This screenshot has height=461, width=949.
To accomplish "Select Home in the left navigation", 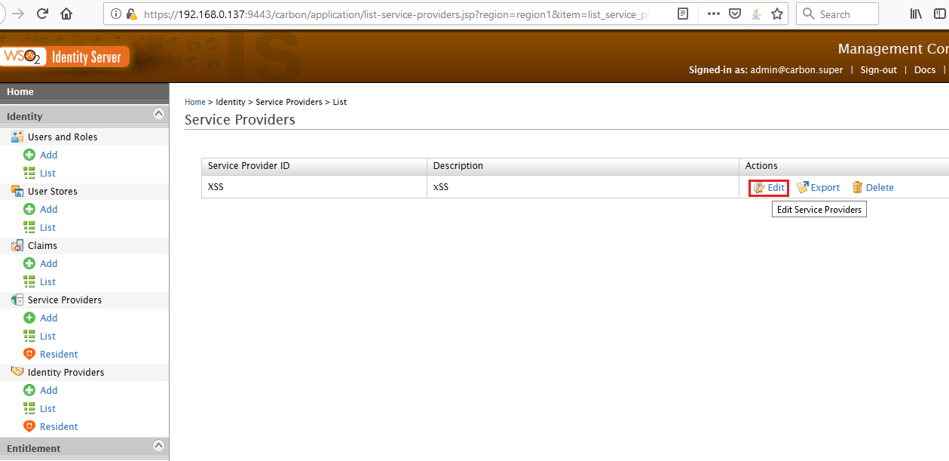I will point(20,91).
